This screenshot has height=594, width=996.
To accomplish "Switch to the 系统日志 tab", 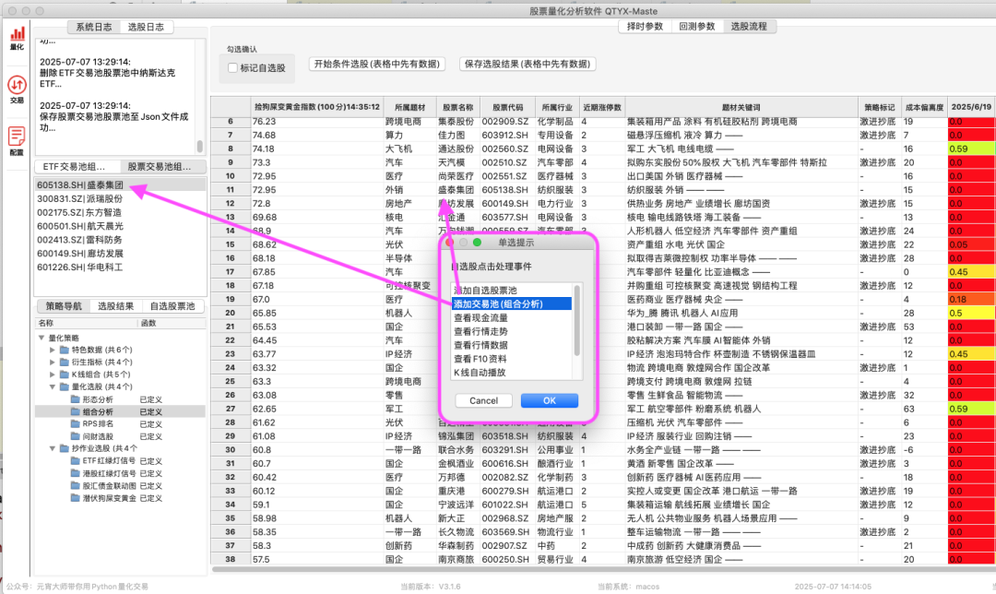I will tap(94, 27).
